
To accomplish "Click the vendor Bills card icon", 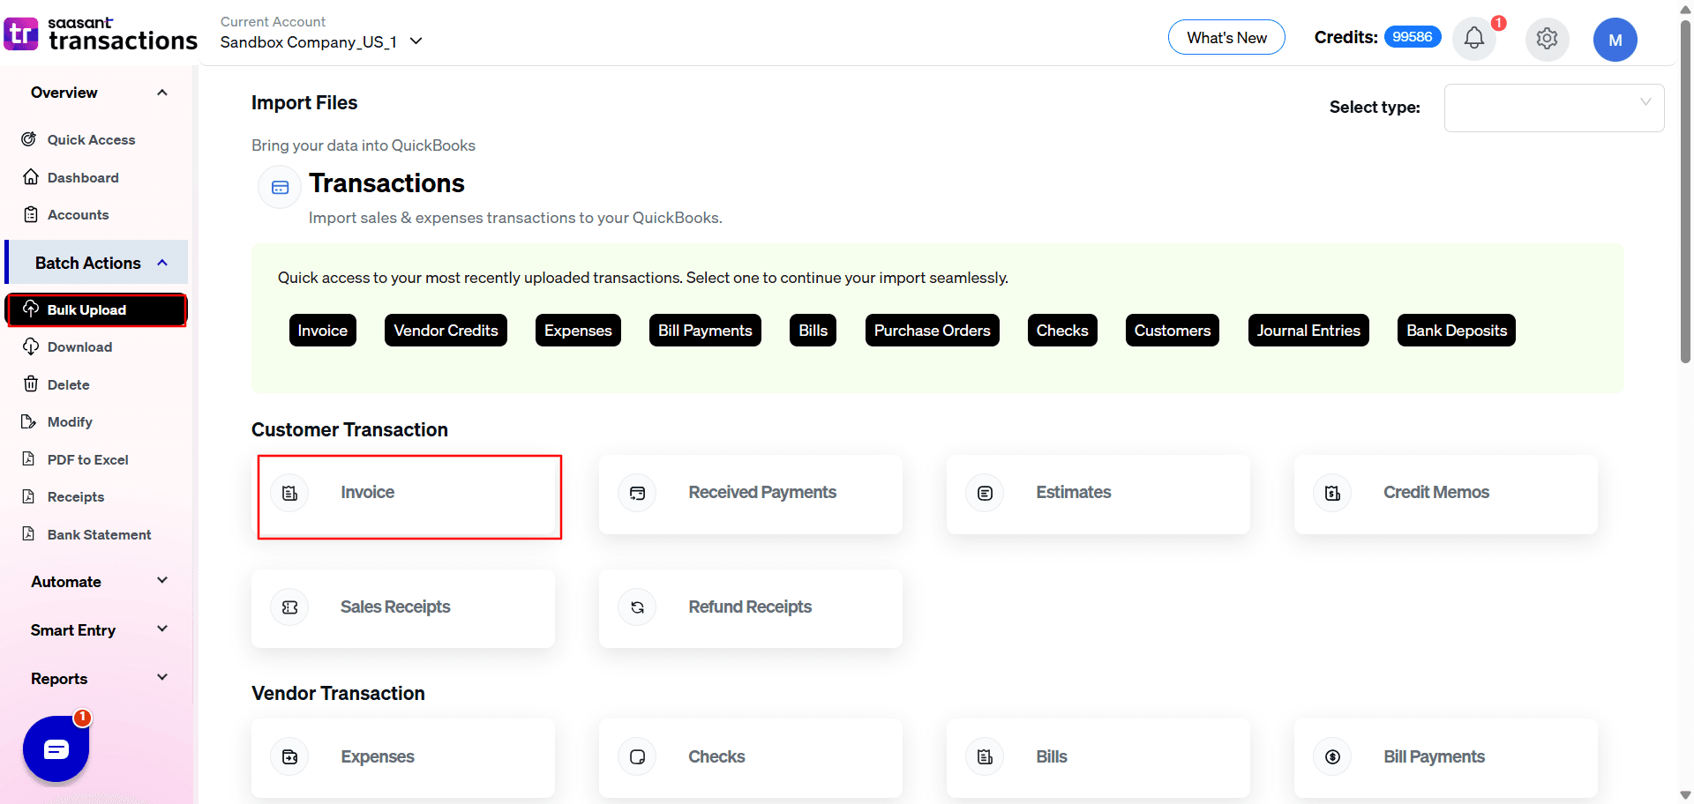I will [x=985, y=756].
